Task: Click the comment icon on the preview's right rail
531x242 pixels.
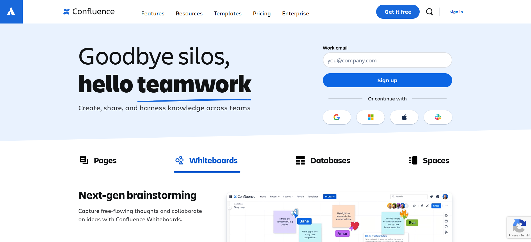Action: 446,215
